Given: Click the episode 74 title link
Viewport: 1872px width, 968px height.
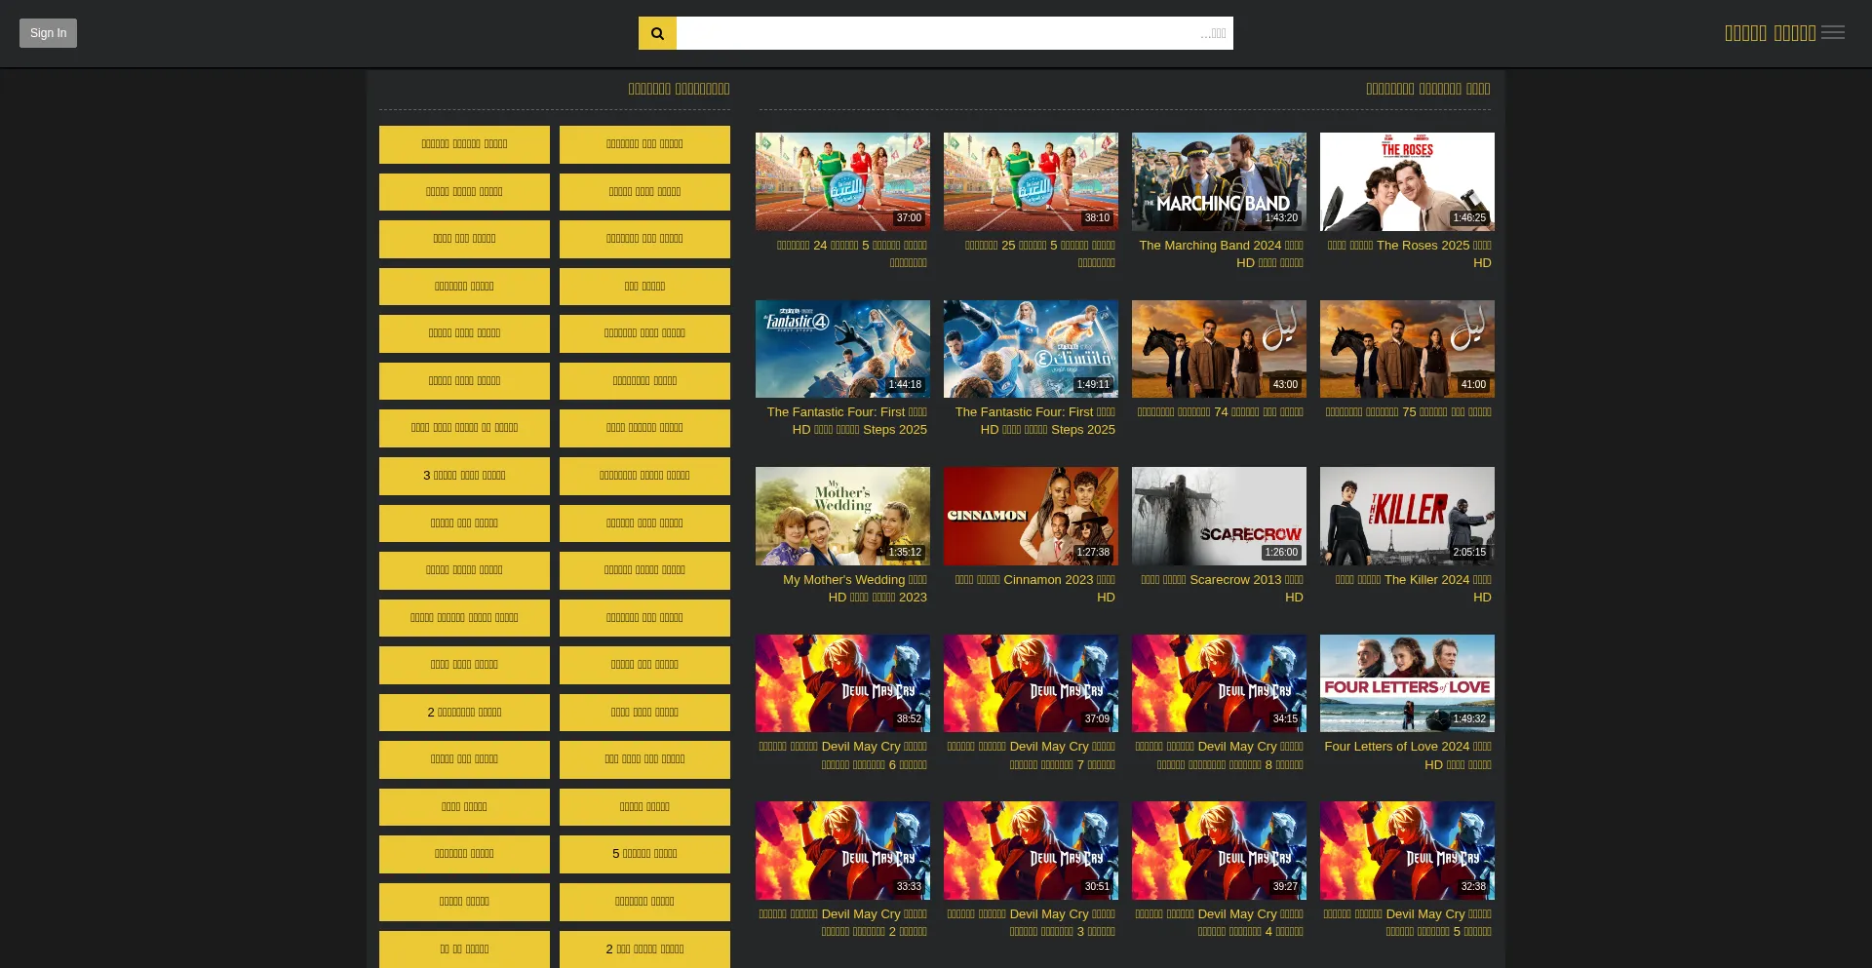Looking at the screenshot, I should point(1220,412).
